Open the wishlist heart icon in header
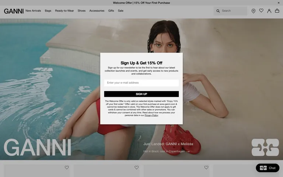Image resolution: width=283 pixels, height=177 pixels. click(x=261, y=11)
